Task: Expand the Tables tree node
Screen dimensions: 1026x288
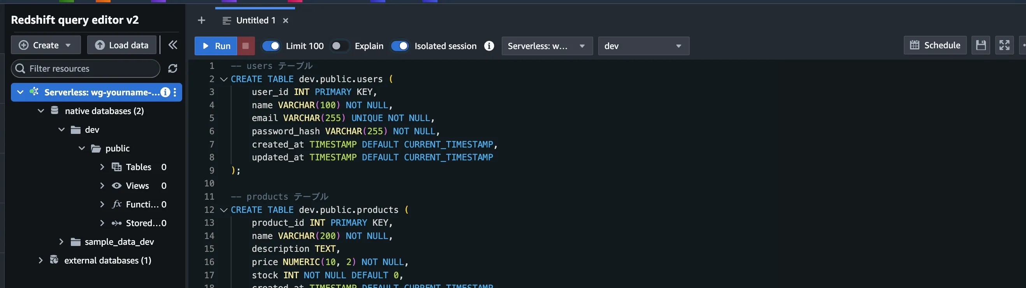Action: coord(102,167)
